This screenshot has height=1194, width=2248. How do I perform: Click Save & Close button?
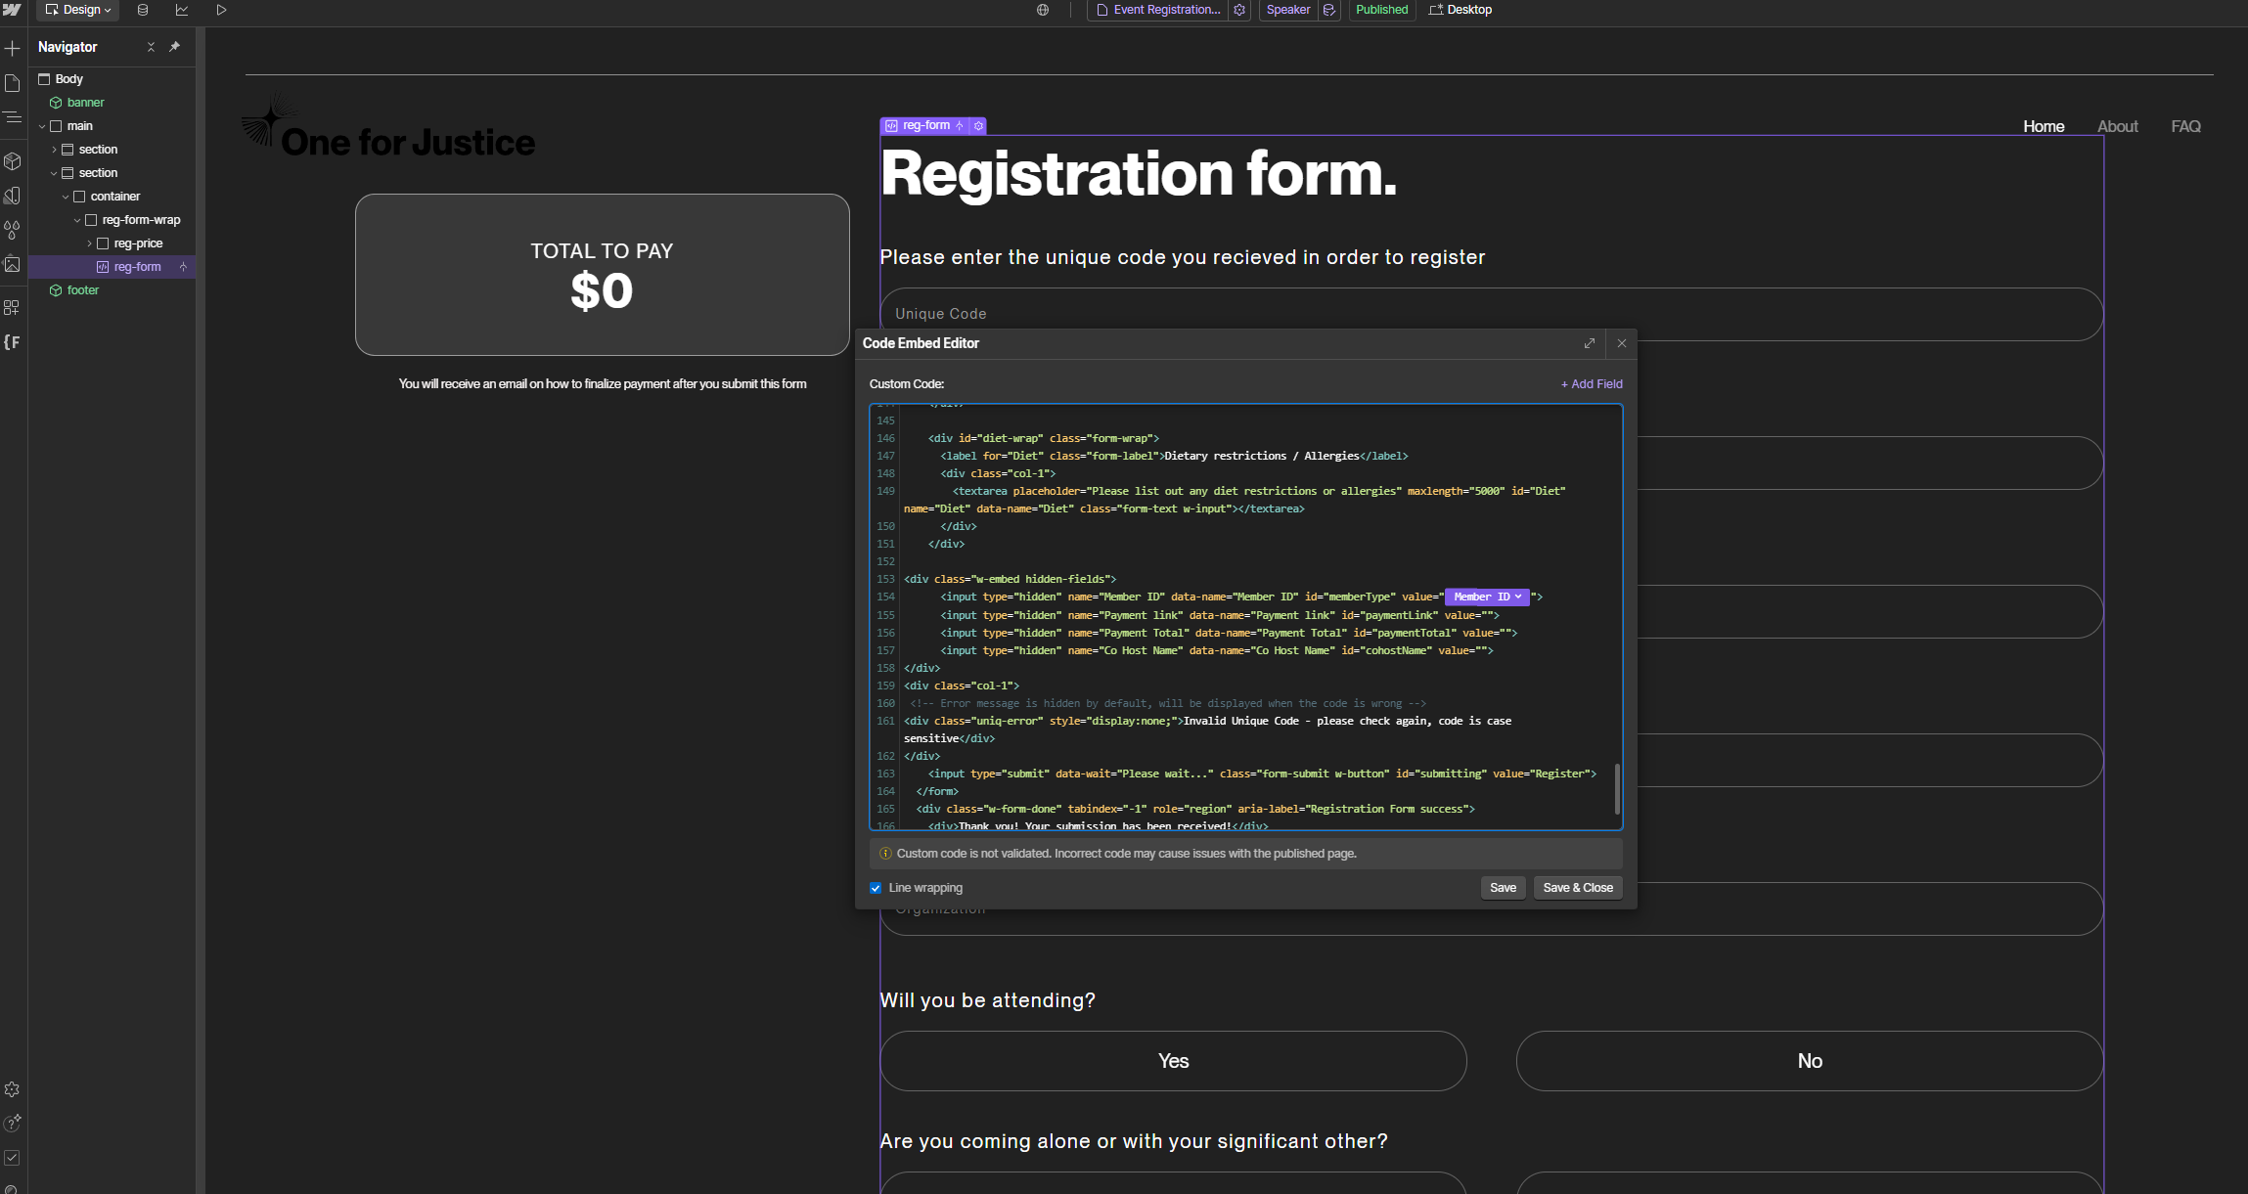[x=1577, y=888]
